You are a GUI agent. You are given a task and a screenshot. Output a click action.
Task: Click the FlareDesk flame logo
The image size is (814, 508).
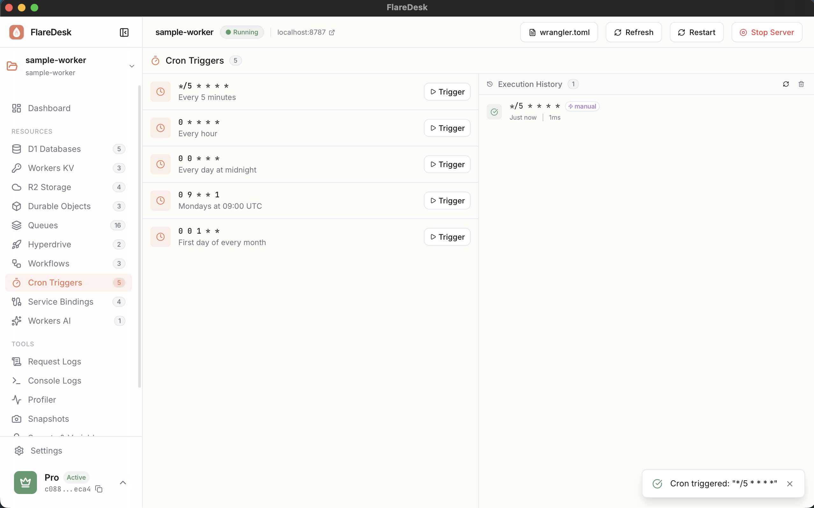[x=17, y=32]
